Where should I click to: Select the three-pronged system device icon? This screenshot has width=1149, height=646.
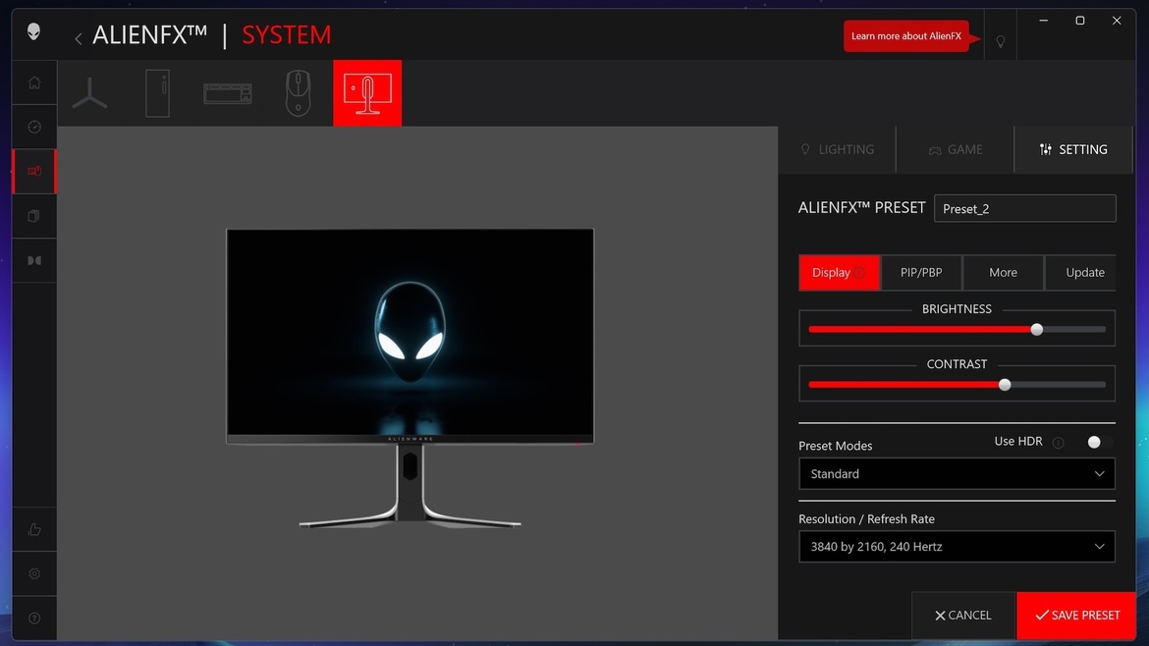pos(89,93)
